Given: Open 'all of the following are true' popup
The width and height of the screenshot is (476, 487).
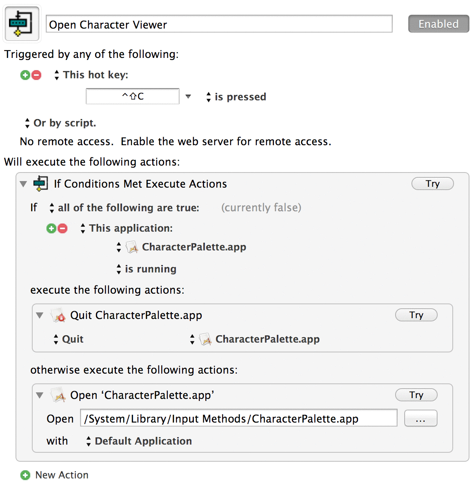Looking at the screenshot, I should click(124, 208).
